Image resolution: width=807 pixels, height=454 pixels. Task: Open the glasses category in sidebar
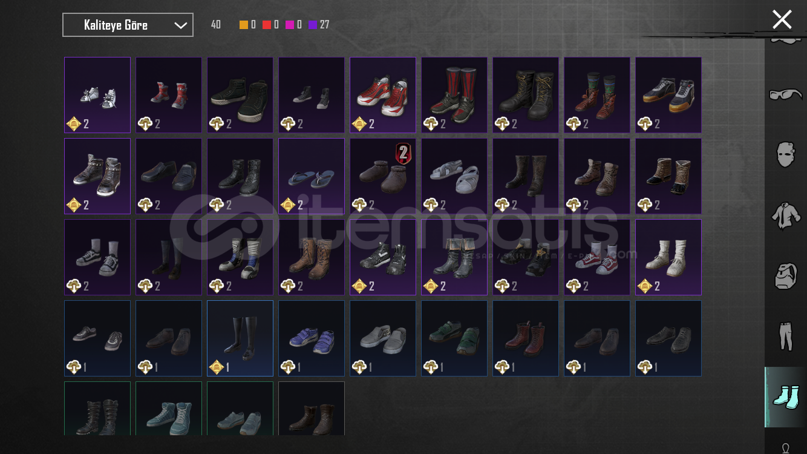pyautogui.click(x=785, y=95)
